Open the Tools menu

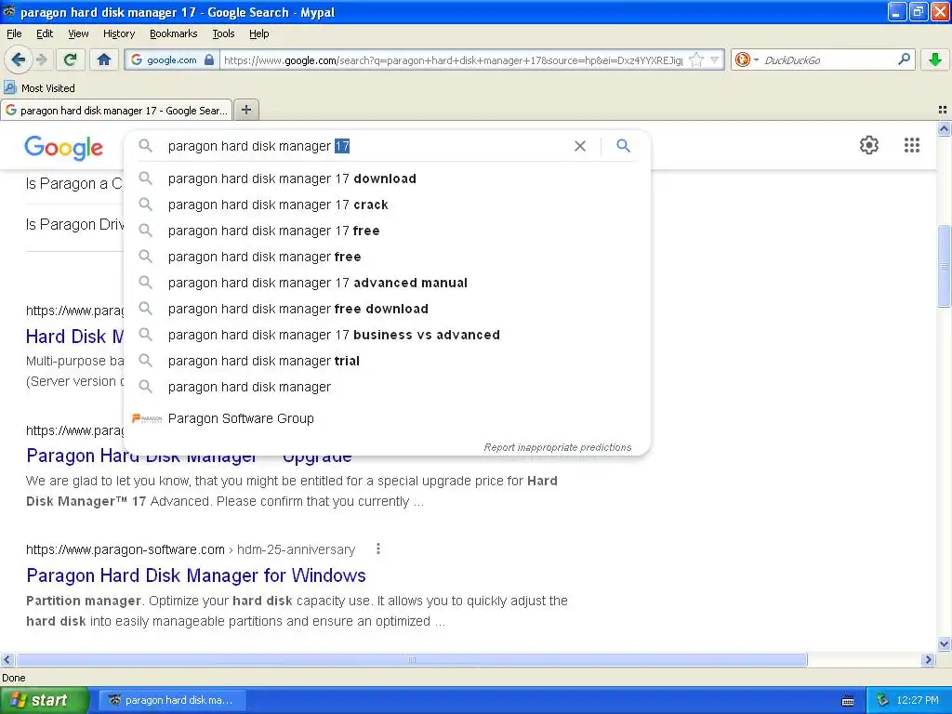223,33
